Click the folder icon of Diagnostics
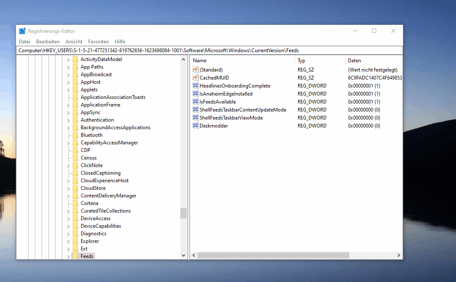This screenshot has height=282, width=456. point(75,234)
